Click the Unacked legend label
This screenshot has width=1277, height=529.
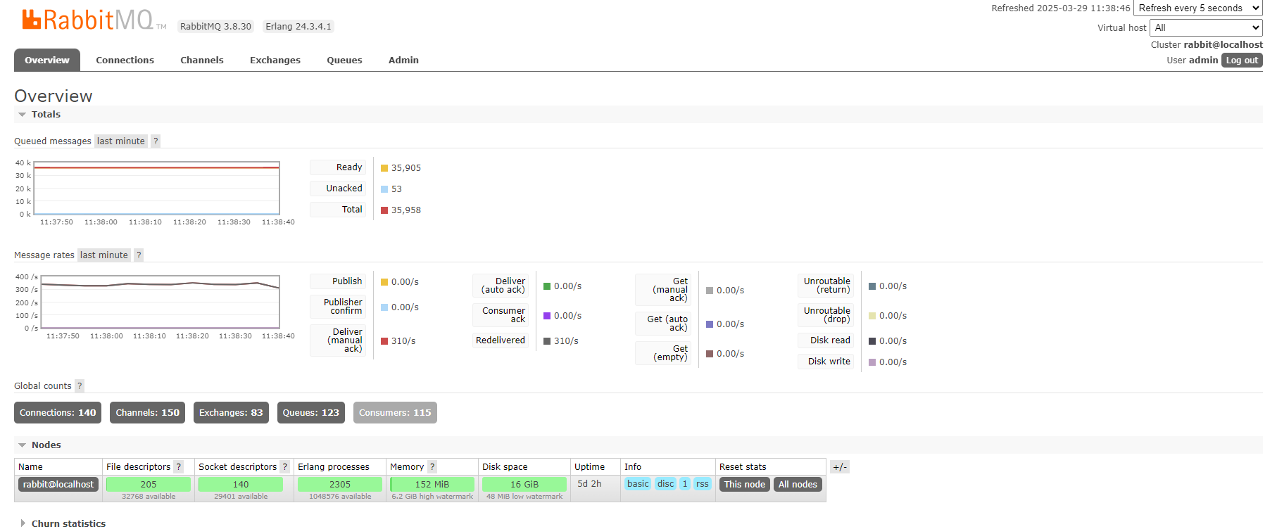(338, 189)
